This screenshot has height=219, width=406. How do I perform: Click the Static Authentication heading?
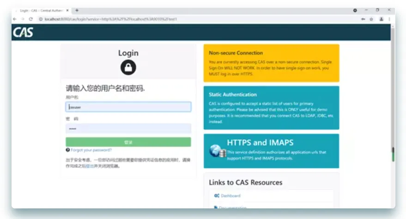click(233, 95)
